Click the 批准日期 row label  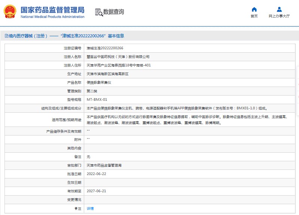[74, 174]
